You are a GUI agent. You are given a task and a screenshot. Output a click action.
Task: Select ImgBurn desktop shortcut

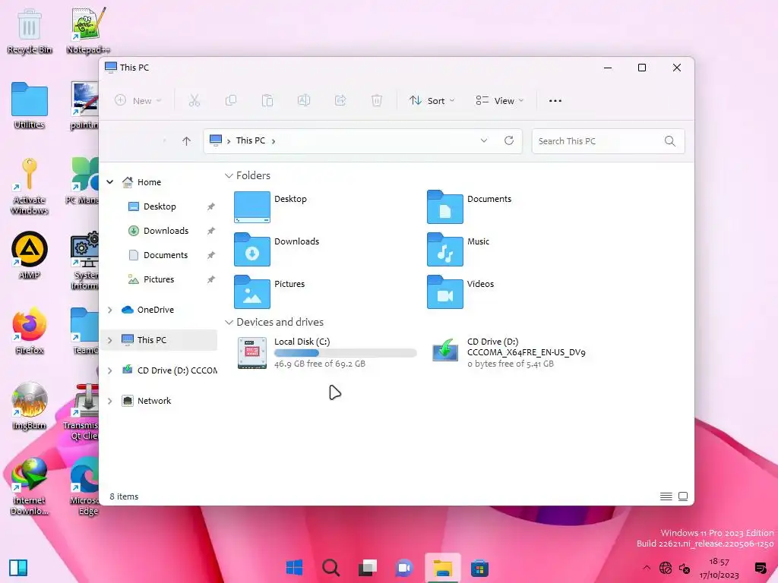coord(30,406)
